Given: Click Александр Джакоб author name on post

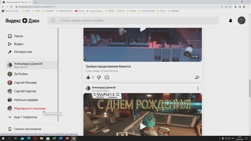Looking at the screenshot, I should pyautogui.click(x=104, y=87).
